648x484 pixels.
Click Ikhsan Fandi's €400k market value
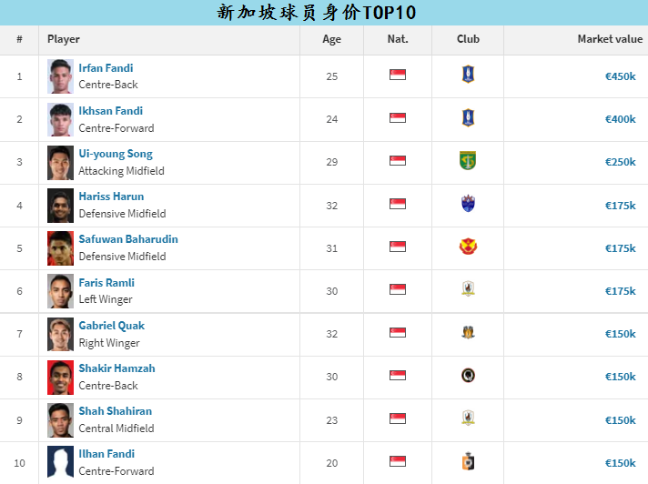(x=620, y=119)
